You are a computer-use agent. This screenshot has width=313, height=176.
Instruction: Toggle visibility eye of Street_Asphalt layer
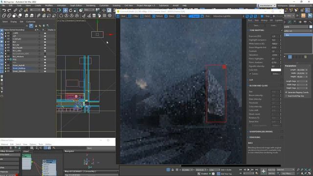coord(8,65)
